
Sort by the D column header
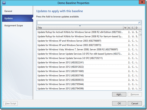click(137, 28)
